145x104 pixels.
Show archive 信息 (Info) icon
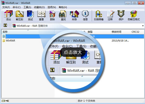[x=85, y=15]
